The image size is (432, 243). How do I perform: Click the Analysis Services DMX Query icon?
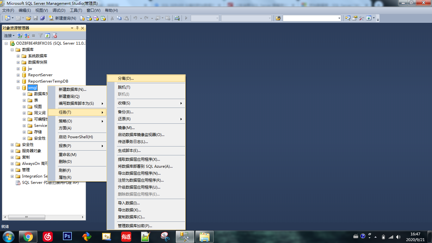tap(96, 18)
